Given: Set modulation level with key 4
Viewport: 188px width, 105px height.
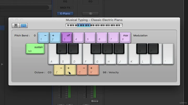Looking at the screenshot, I should tap(78, 38).
